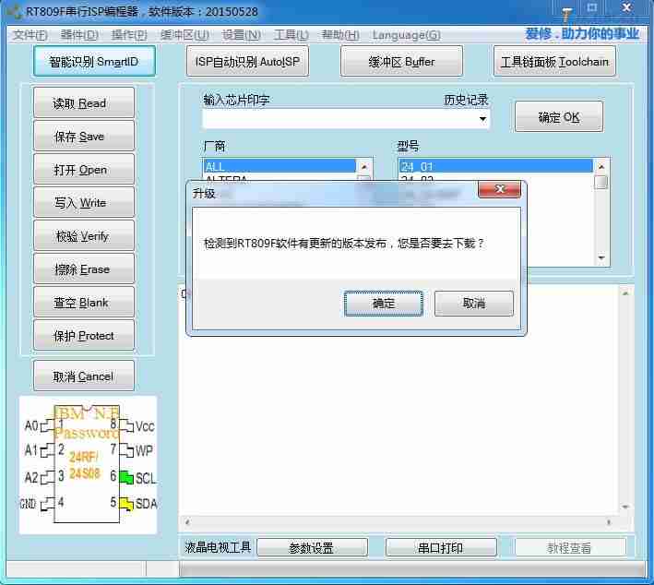Expand the chip marking history dropdown
The width and height of the screenshot is (654, 585).
click(482, 119)
